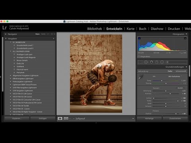Toggle shadow clipping indicator in histogram

(139, 39)
